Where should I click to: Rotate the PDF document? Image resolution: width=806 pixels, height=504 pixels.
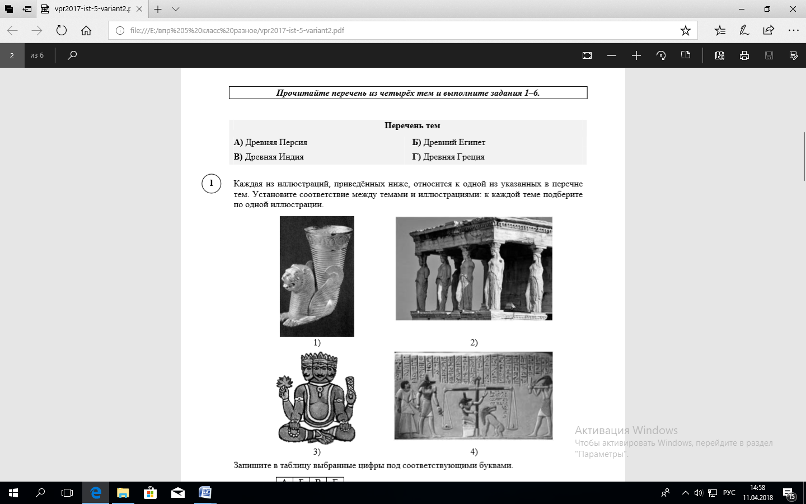pos(661,55)
